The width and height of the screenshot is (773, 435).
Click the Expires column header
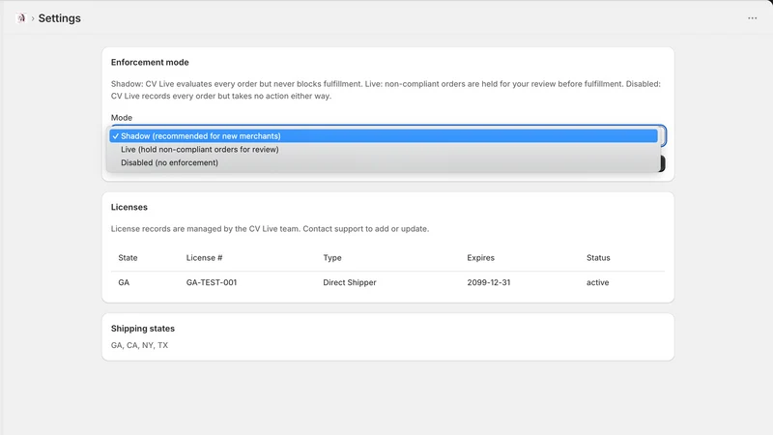(x=480, y=258)
